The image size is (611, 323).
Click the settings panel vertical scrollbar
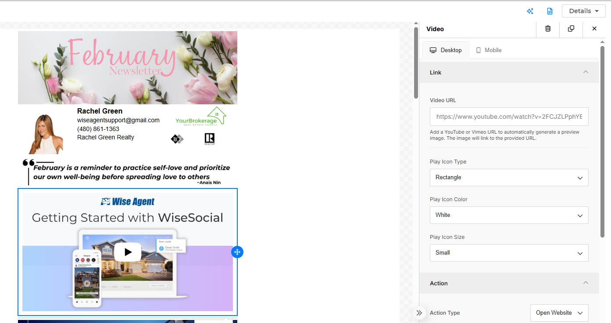tap(603, 142)
